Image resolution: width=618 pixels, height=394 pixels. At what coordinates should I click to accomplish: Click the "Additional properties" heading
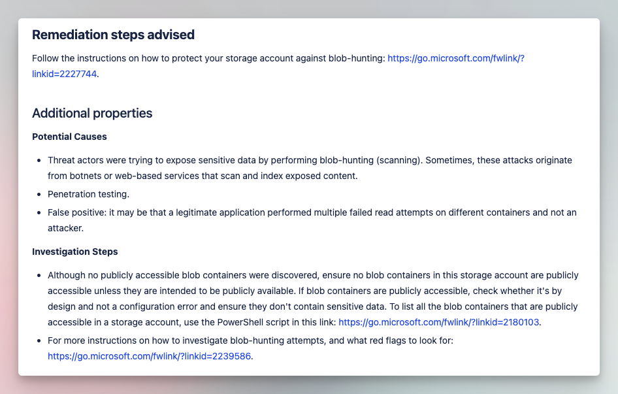(x=92, y=113)
